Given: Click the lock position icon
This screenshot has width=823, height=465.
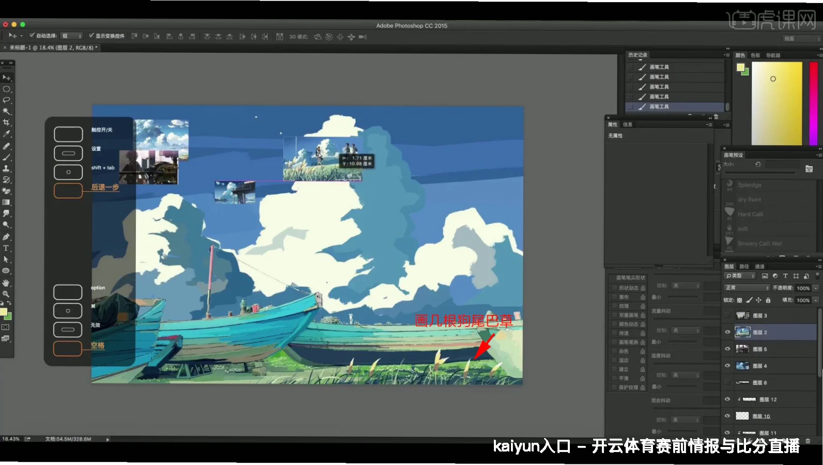Looking at the screenshot, I should 758,300.
